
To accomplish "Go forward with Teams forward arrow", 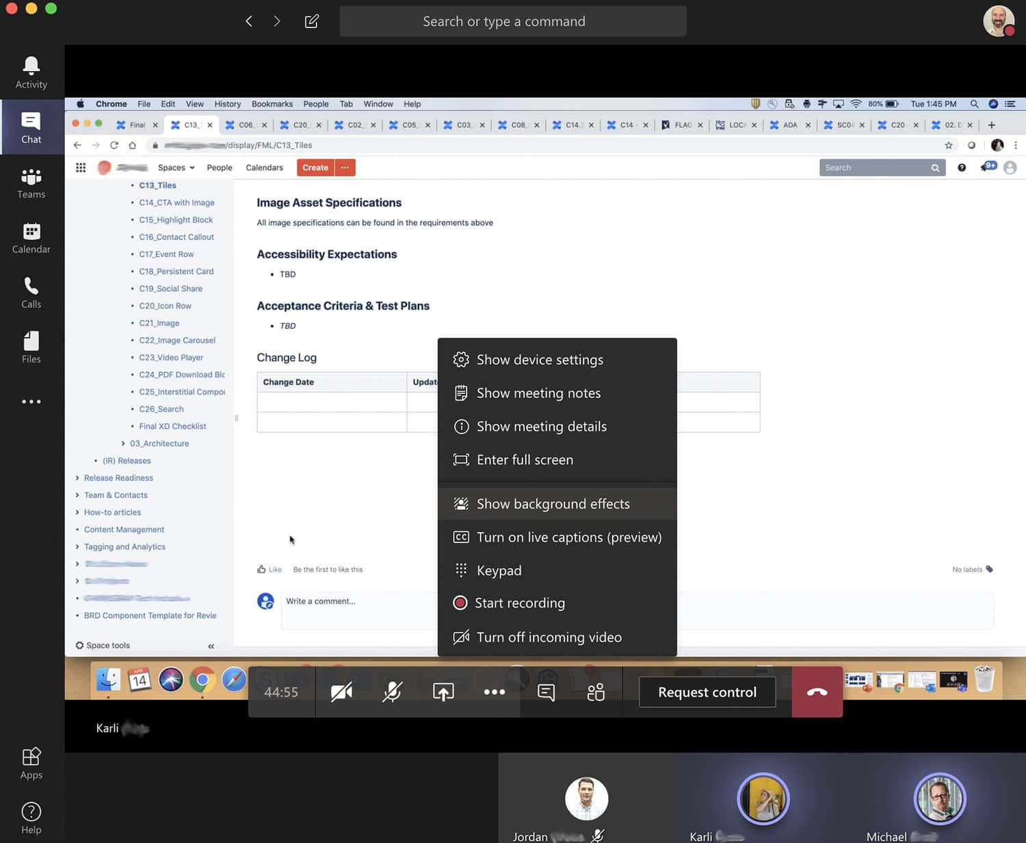I will click(x=277, y=21).
